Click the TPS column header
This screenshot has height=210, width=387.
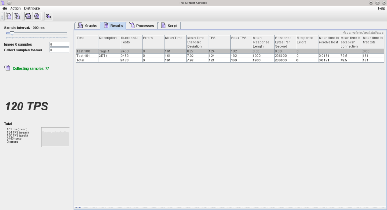click(x=219, y=42)
